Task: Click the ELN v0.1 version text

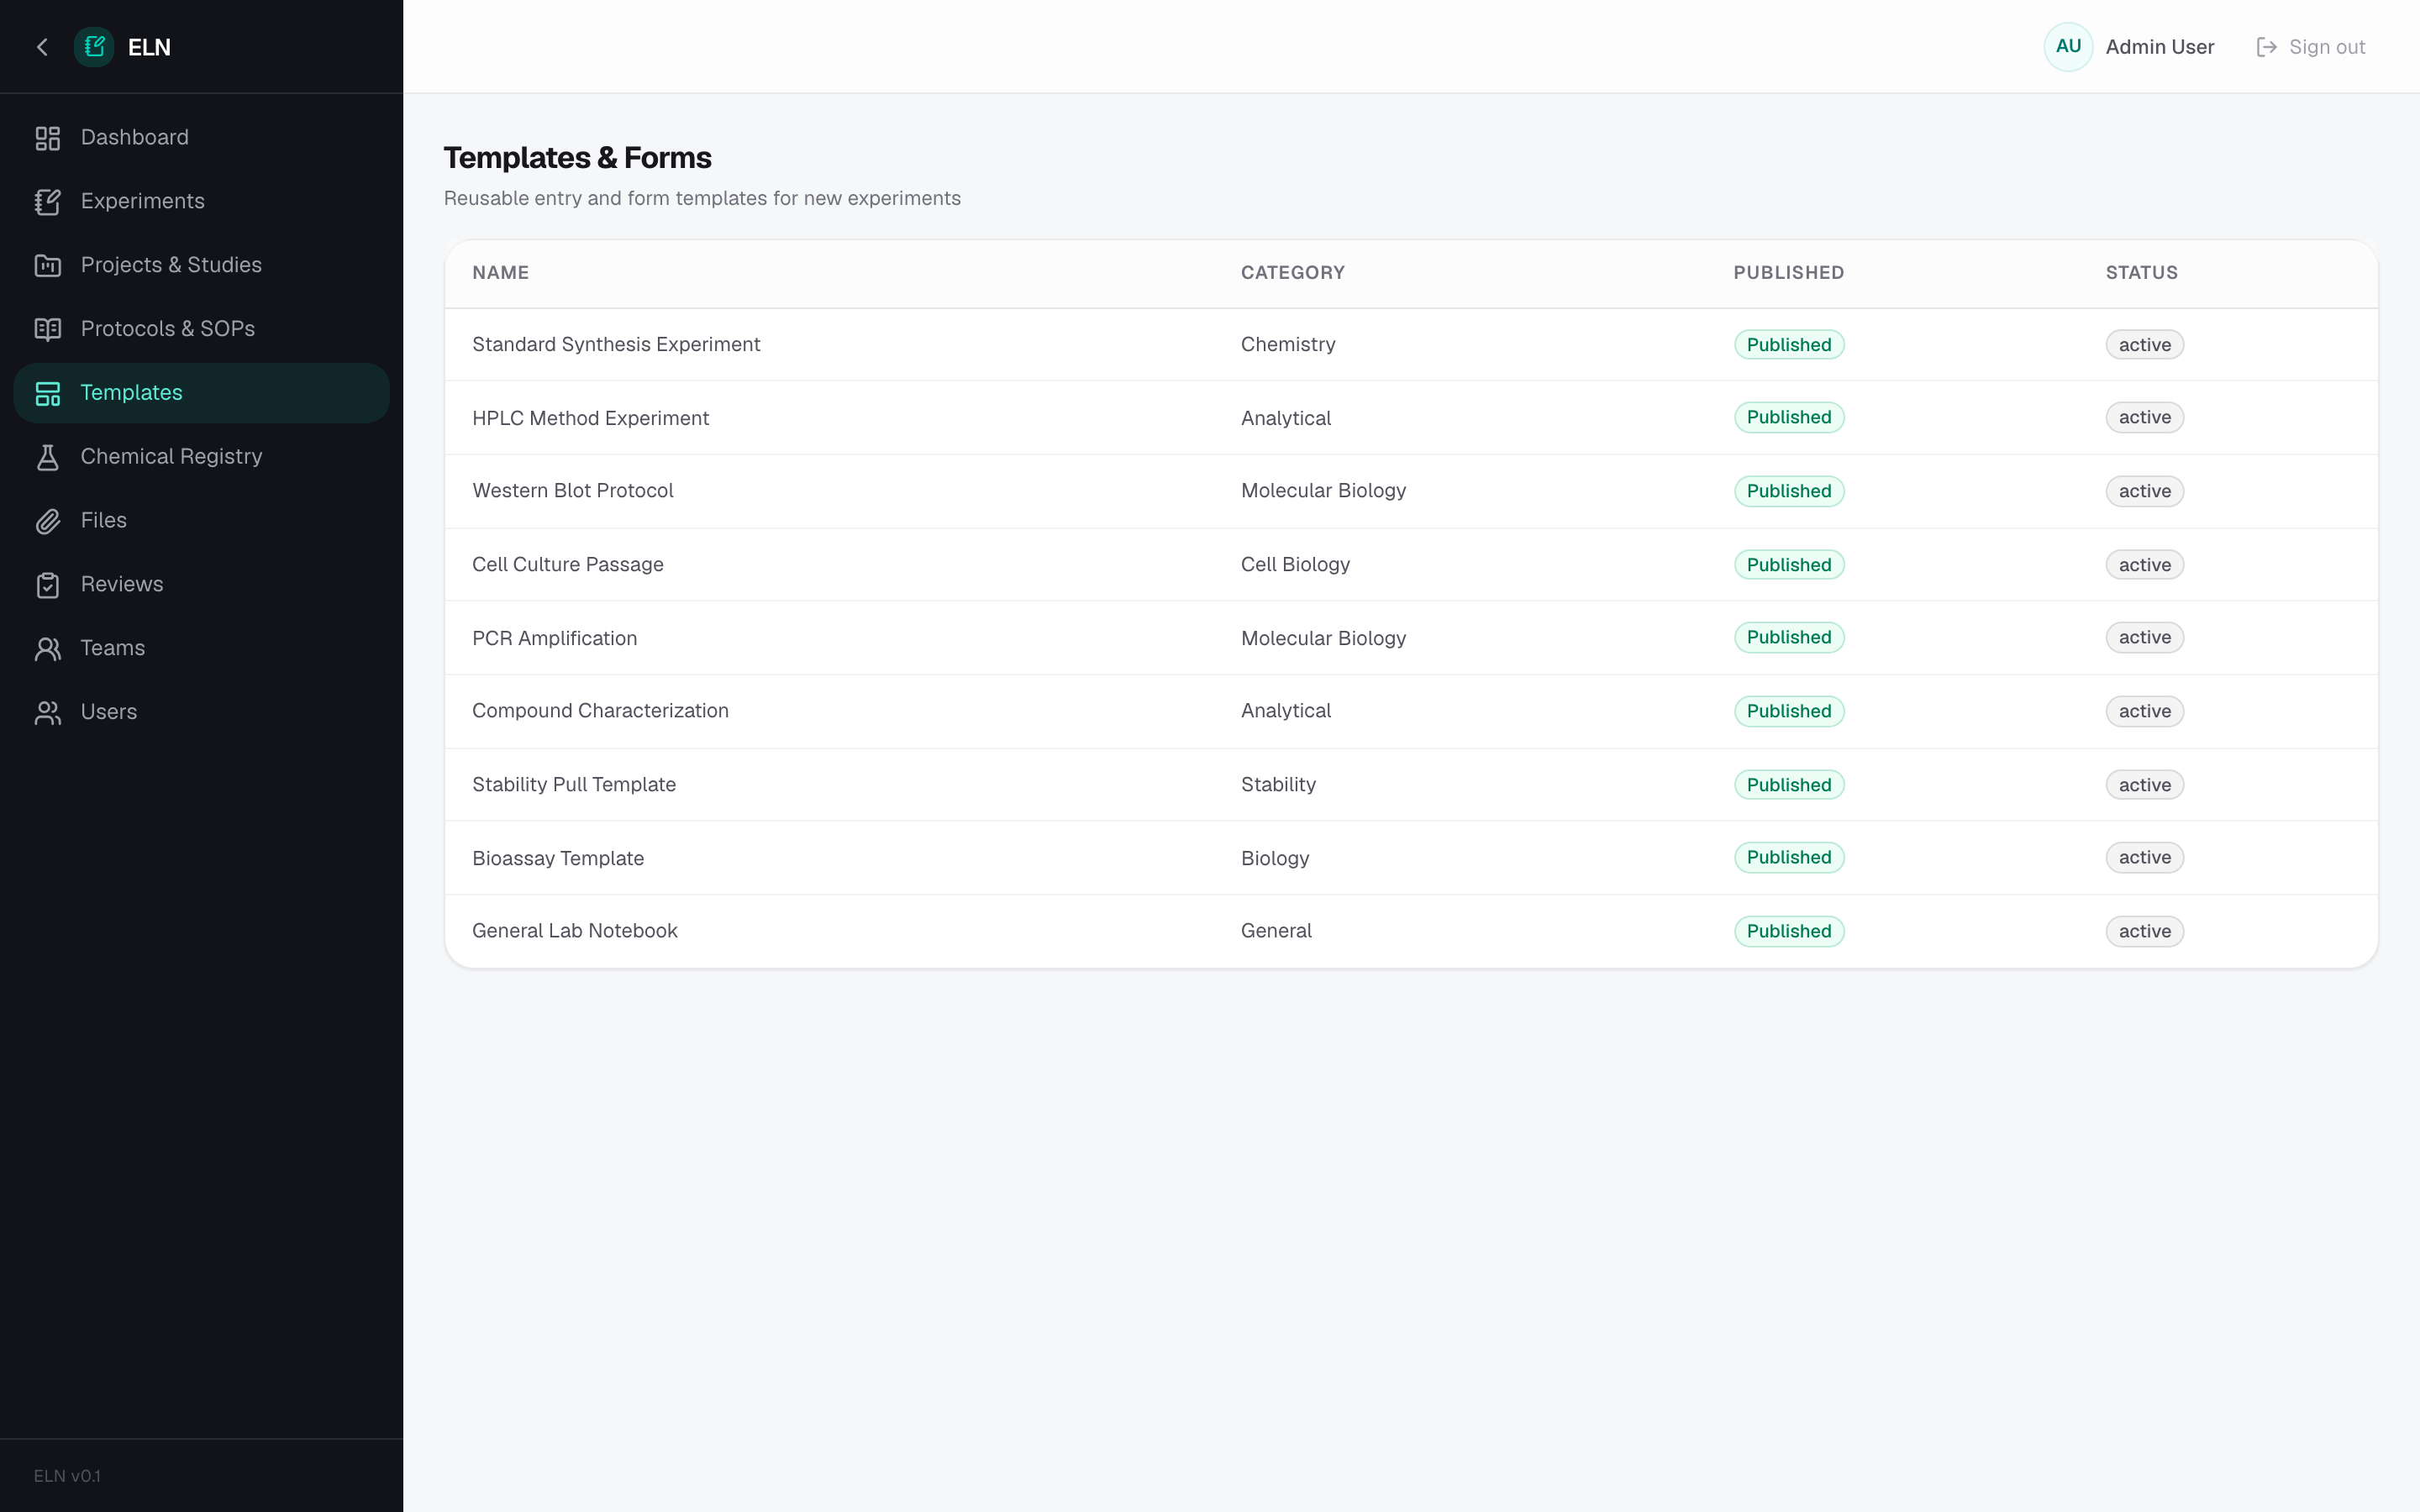Action: (67, 1476)
